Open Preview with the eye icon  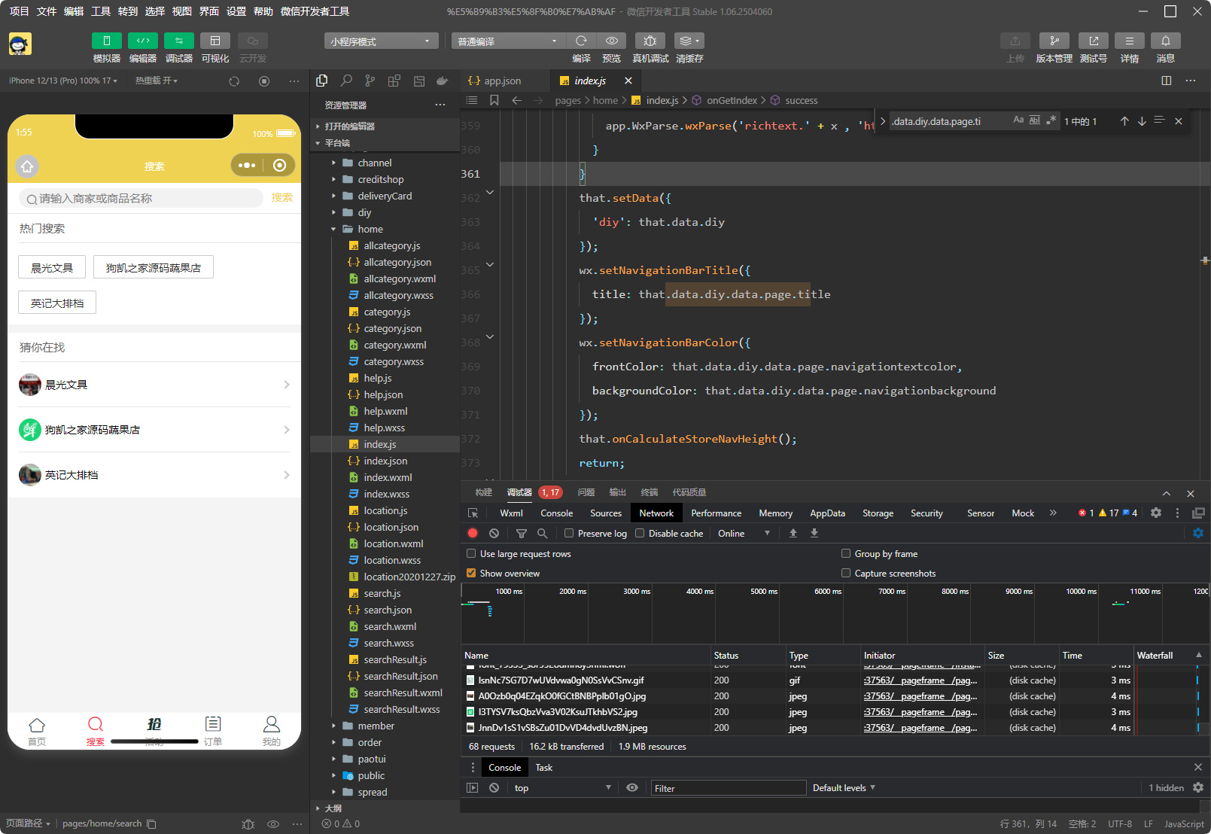pyautogui.click(x=612, y=41)
